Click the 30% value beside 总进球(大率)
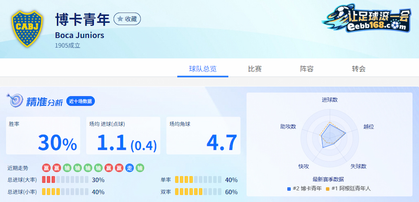 tap(98, 180)
